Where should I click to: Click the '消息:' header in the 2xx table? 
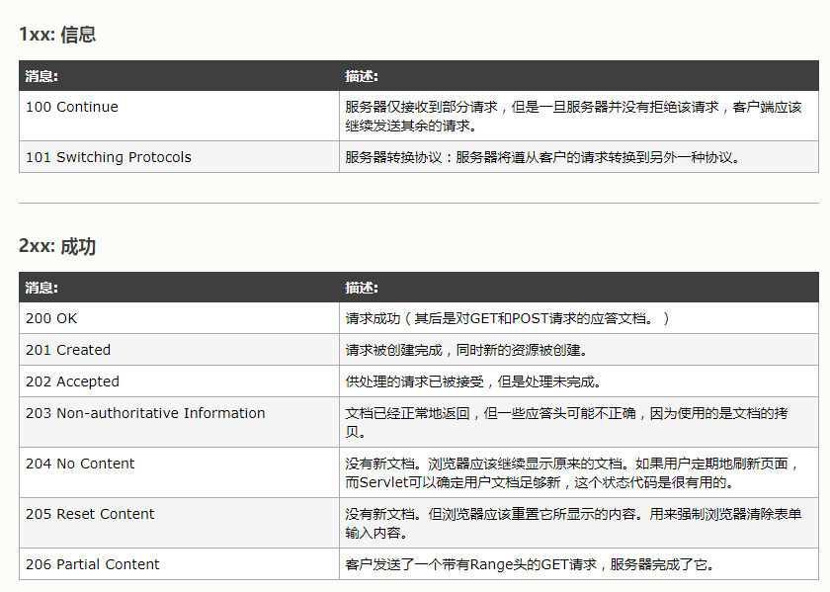pyautogui.click(x=179, y=288)
